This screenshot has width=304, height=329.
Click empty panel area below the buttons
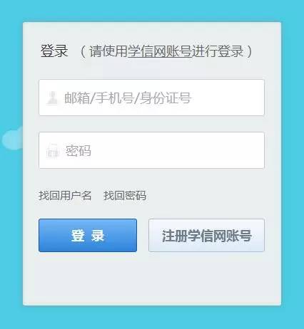pyautogui.click(x=151, y=279)
